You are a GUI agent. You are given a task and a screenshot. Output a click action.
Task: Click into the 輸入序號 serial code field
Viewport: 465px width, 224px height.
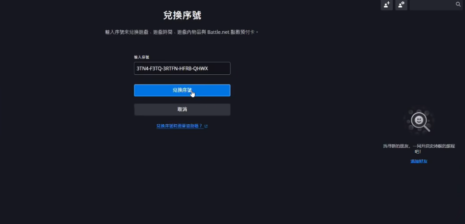pos(182,68)
